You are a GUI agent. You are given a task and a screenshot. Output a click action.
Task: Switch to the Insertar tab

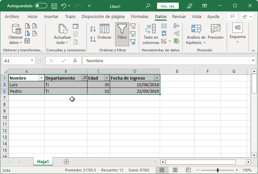[51, 17]
